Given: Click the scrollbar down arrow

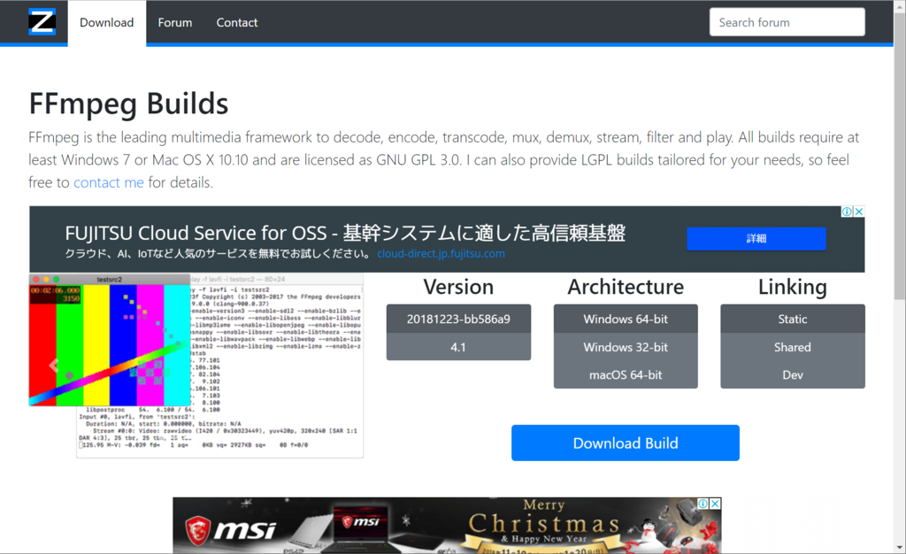Looking at the screenshot, I should pos(900,547).
